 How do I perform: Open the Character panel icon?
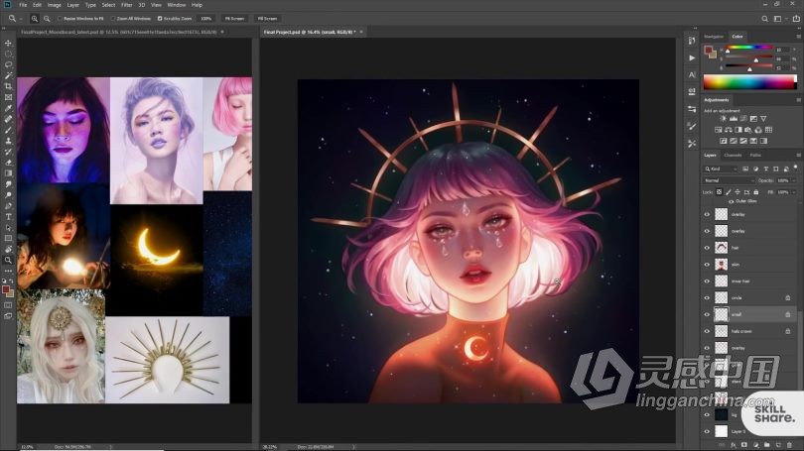[692, 74]
